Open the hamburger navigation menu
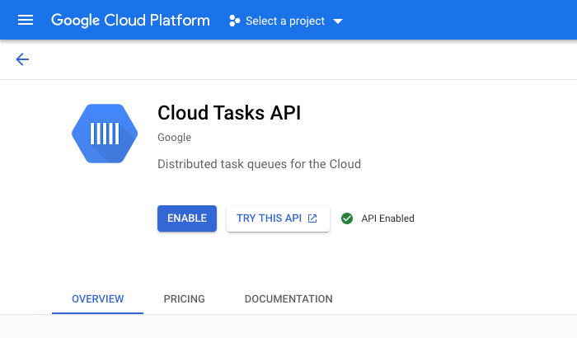 26,20
